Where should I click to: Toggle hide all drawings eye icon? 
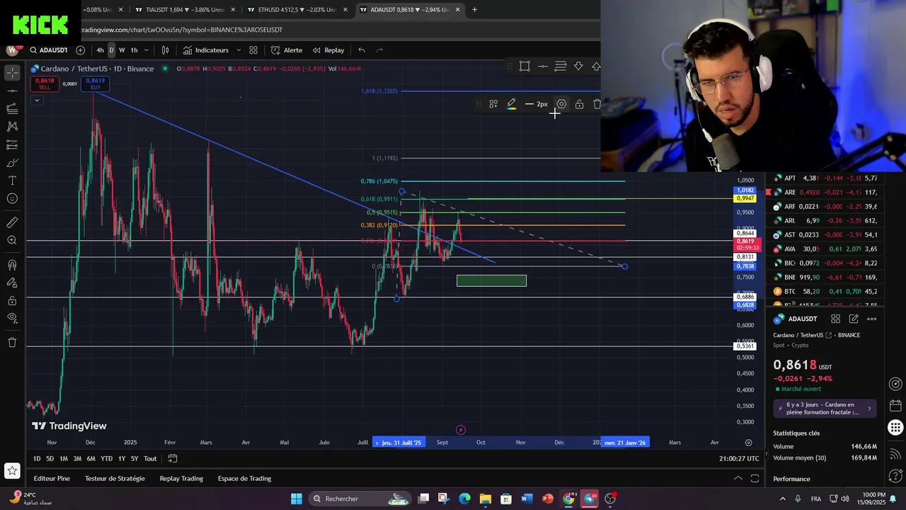12,318
